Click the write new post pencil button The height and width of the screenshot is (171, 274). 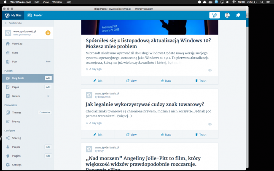pos(215,15)
